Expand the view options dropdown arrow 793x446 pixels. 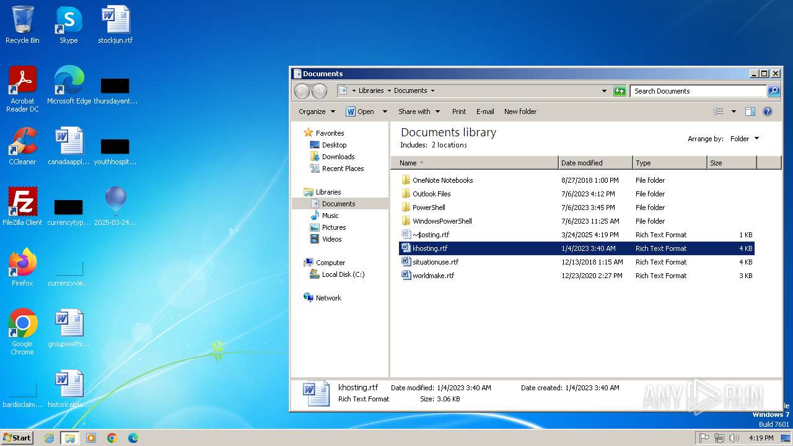[734, 111]
